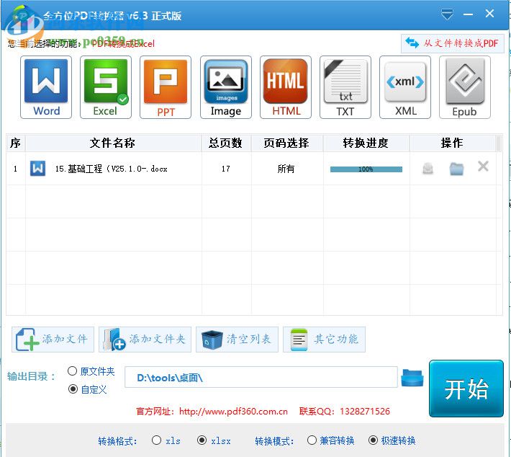
Task: Select file name 15.基础工程 docx
Action: (x=111, y=169)
